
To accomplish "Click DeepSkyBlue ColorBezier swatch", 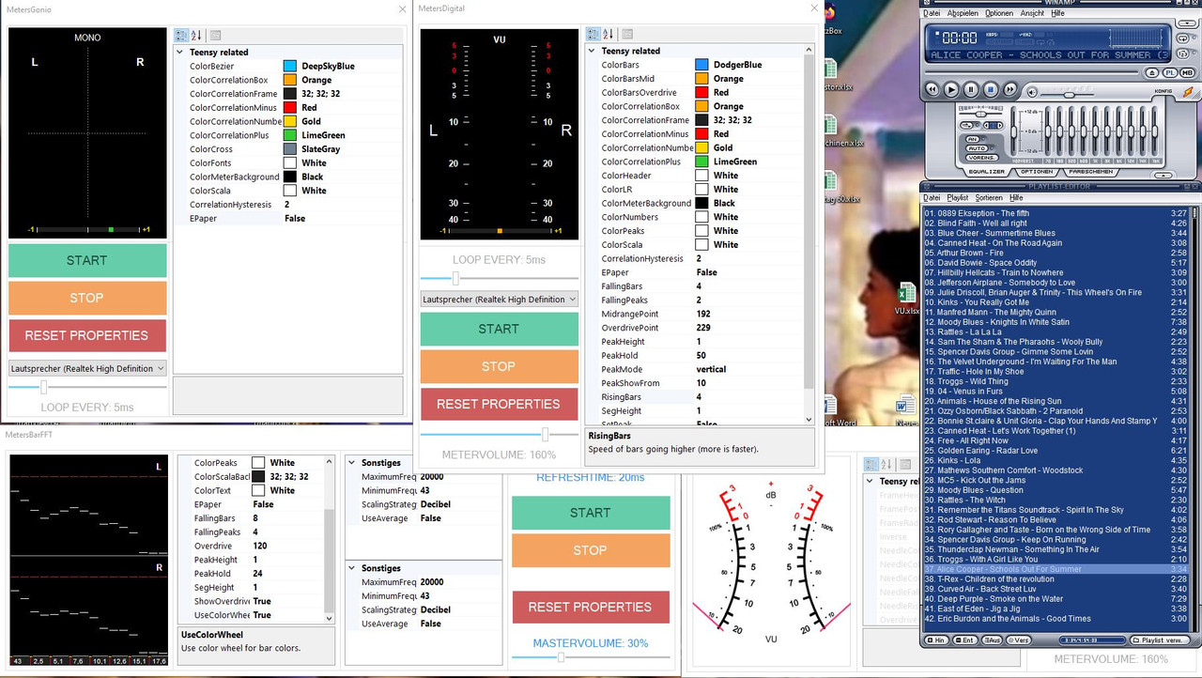I will coord(290,67).
